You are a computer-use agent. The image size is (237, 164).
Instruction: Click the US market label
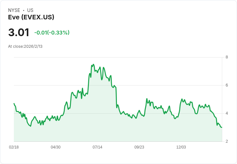(30, 10)
